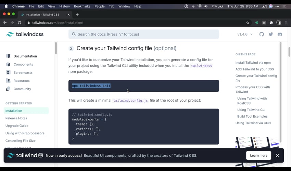291x171 pixels.
Task: Open the Chrome profile avatar
Action: coord(279,23)
